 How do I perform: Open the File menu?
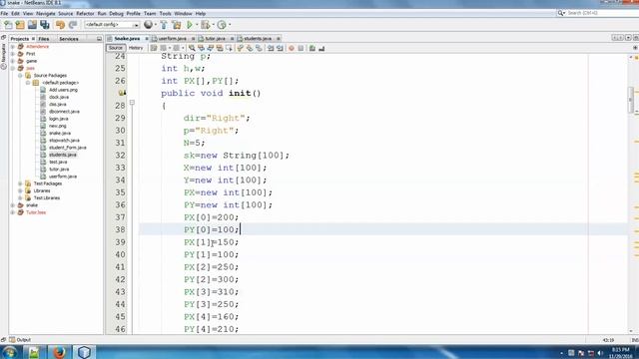[4, 13]
